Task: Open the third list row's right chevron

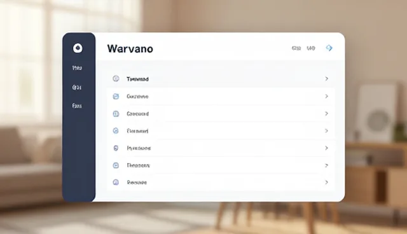Action: pyautogui.click(x=326, y=114)
